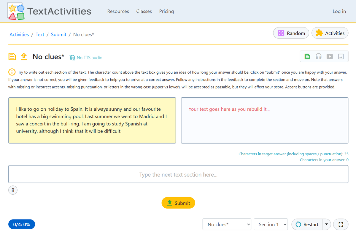Click the yellow Submit button

178,203
